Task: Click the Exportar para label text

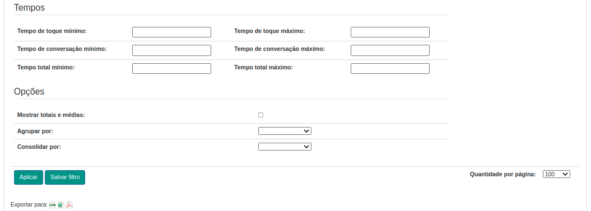Action: (29, 205)
